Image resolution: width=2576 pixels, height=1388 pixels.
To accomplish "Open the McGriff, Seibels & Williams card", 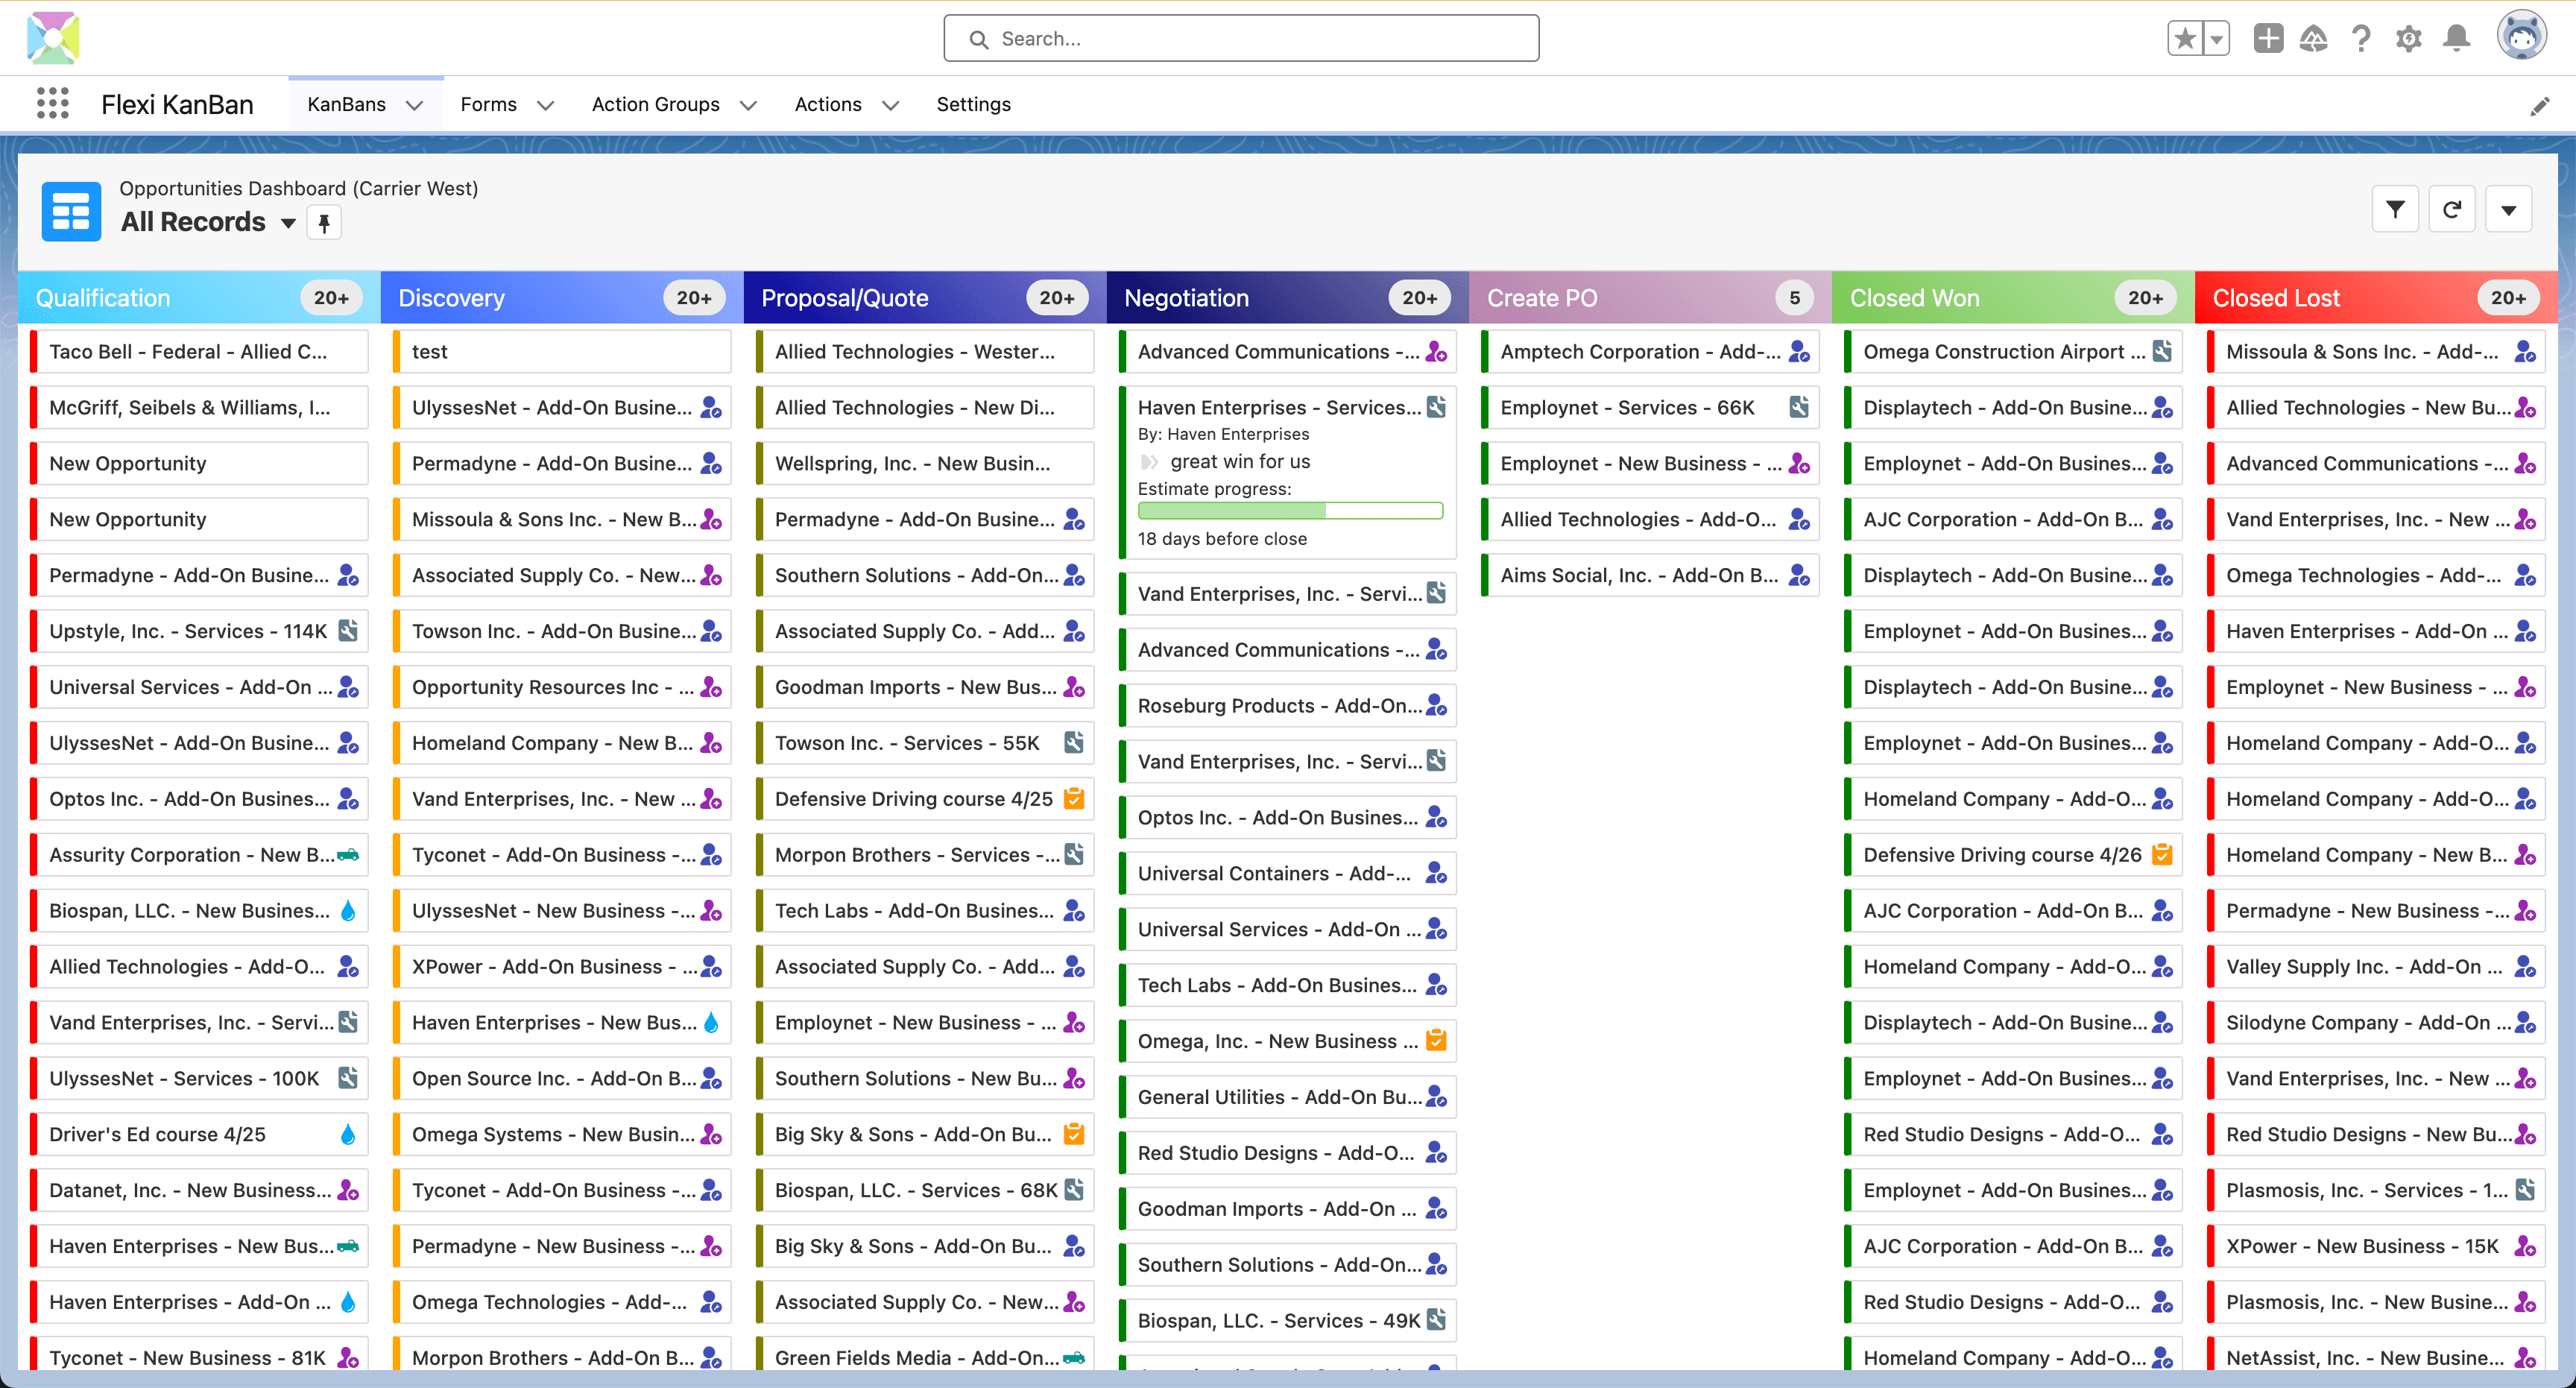I will [x=199, y=408].
